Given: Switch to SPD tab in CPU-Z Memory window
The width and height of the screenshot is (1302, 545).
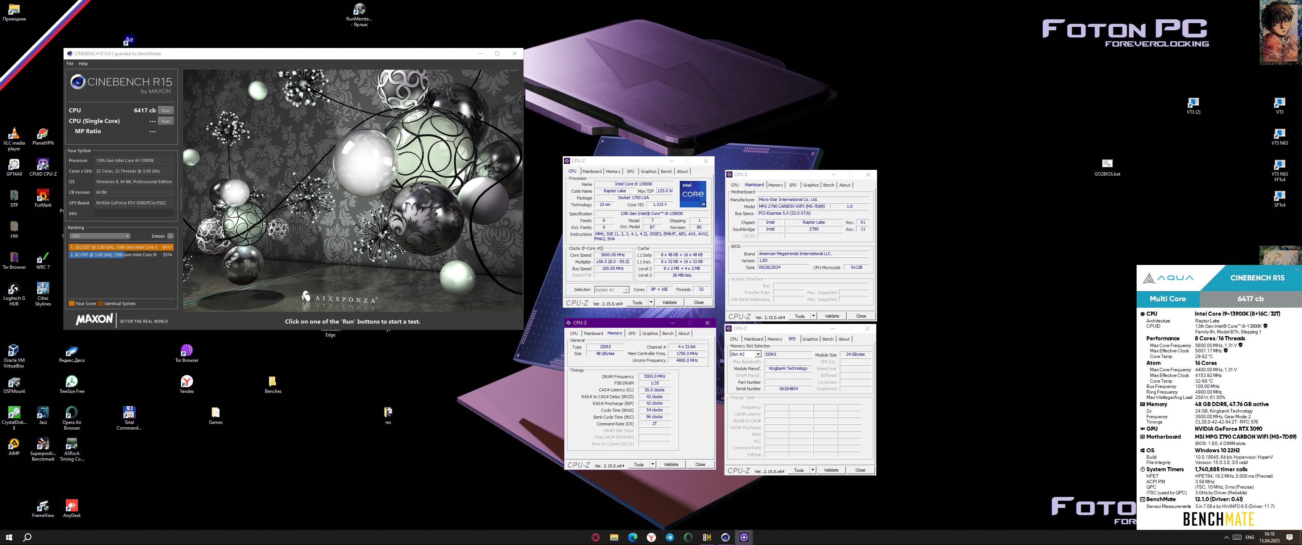Looking at the screenshot, I should tap(632, 333).
